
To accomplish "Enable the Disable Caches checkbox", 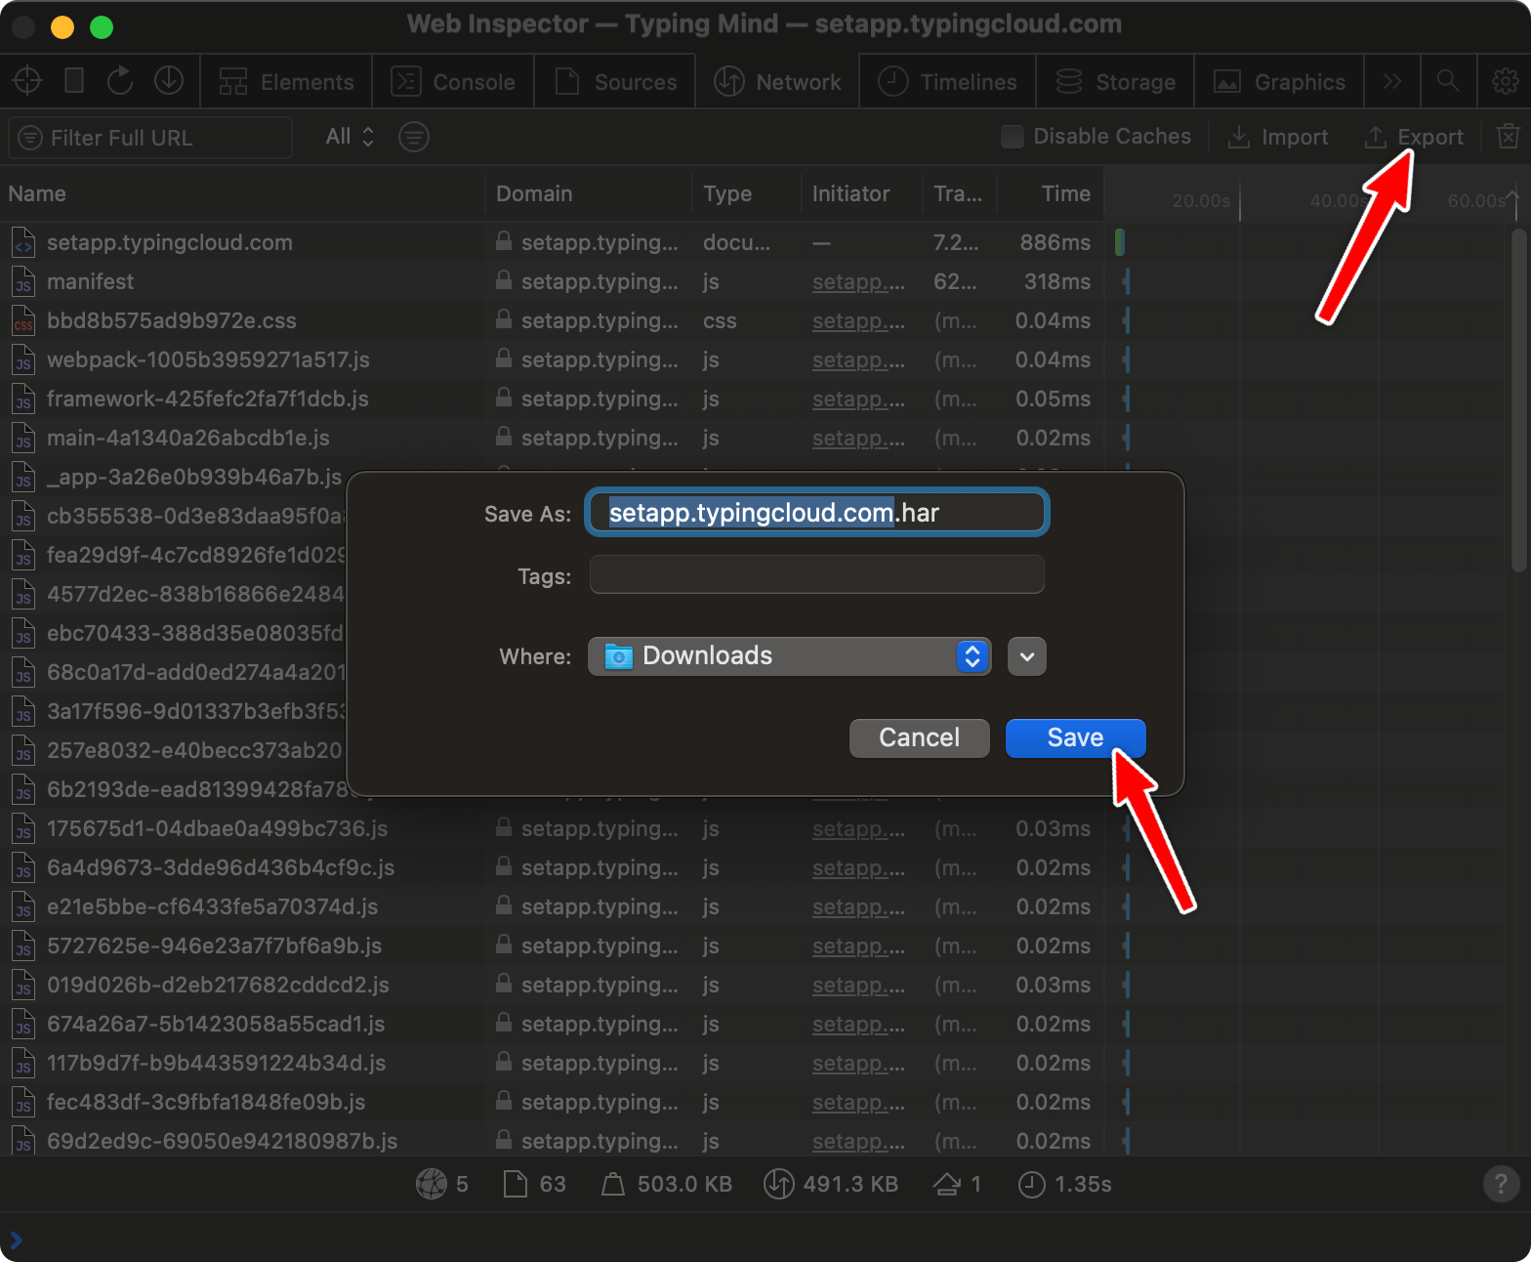I will click(1013, 137).
